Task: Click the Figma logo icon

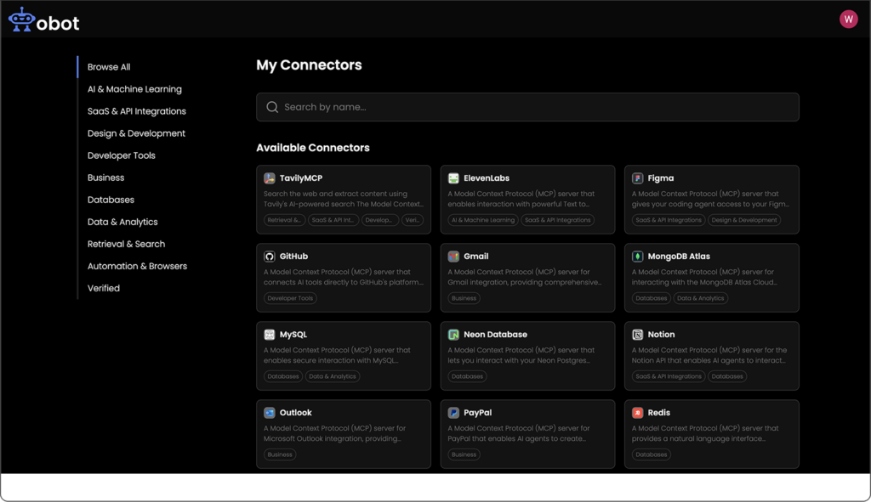Action: click(638, 178)
